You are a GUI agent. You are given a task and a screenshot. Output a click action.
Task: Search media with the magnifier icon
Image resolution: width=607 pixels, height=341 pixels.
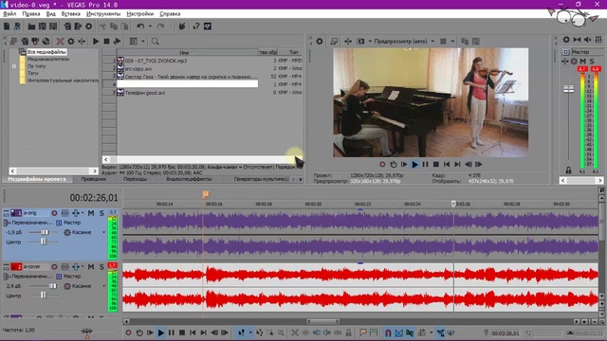coord(155,42)
